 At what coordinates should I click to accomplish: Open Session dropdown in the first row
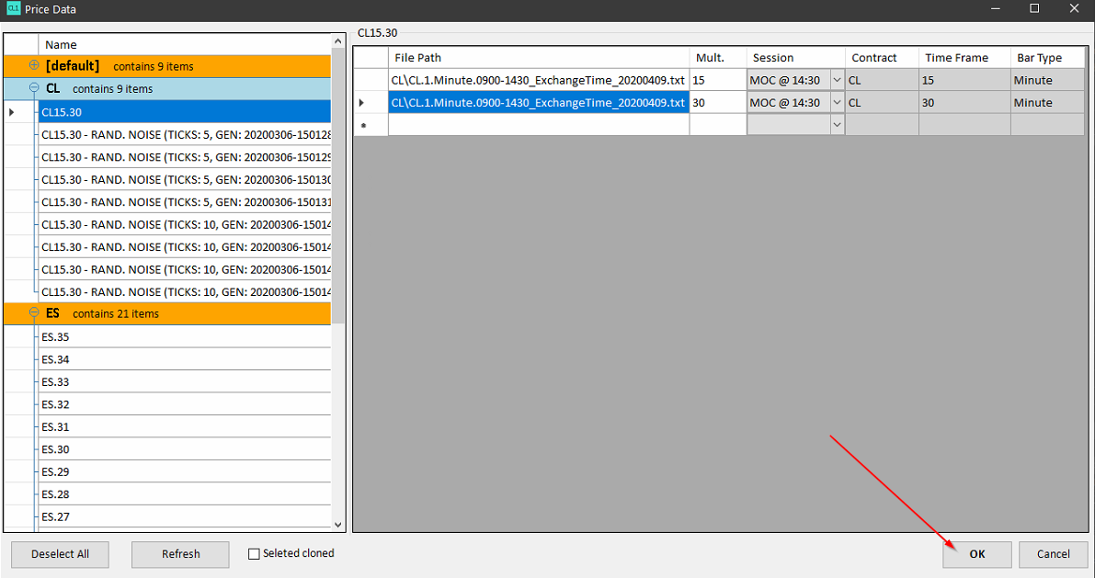pos(836,80)
